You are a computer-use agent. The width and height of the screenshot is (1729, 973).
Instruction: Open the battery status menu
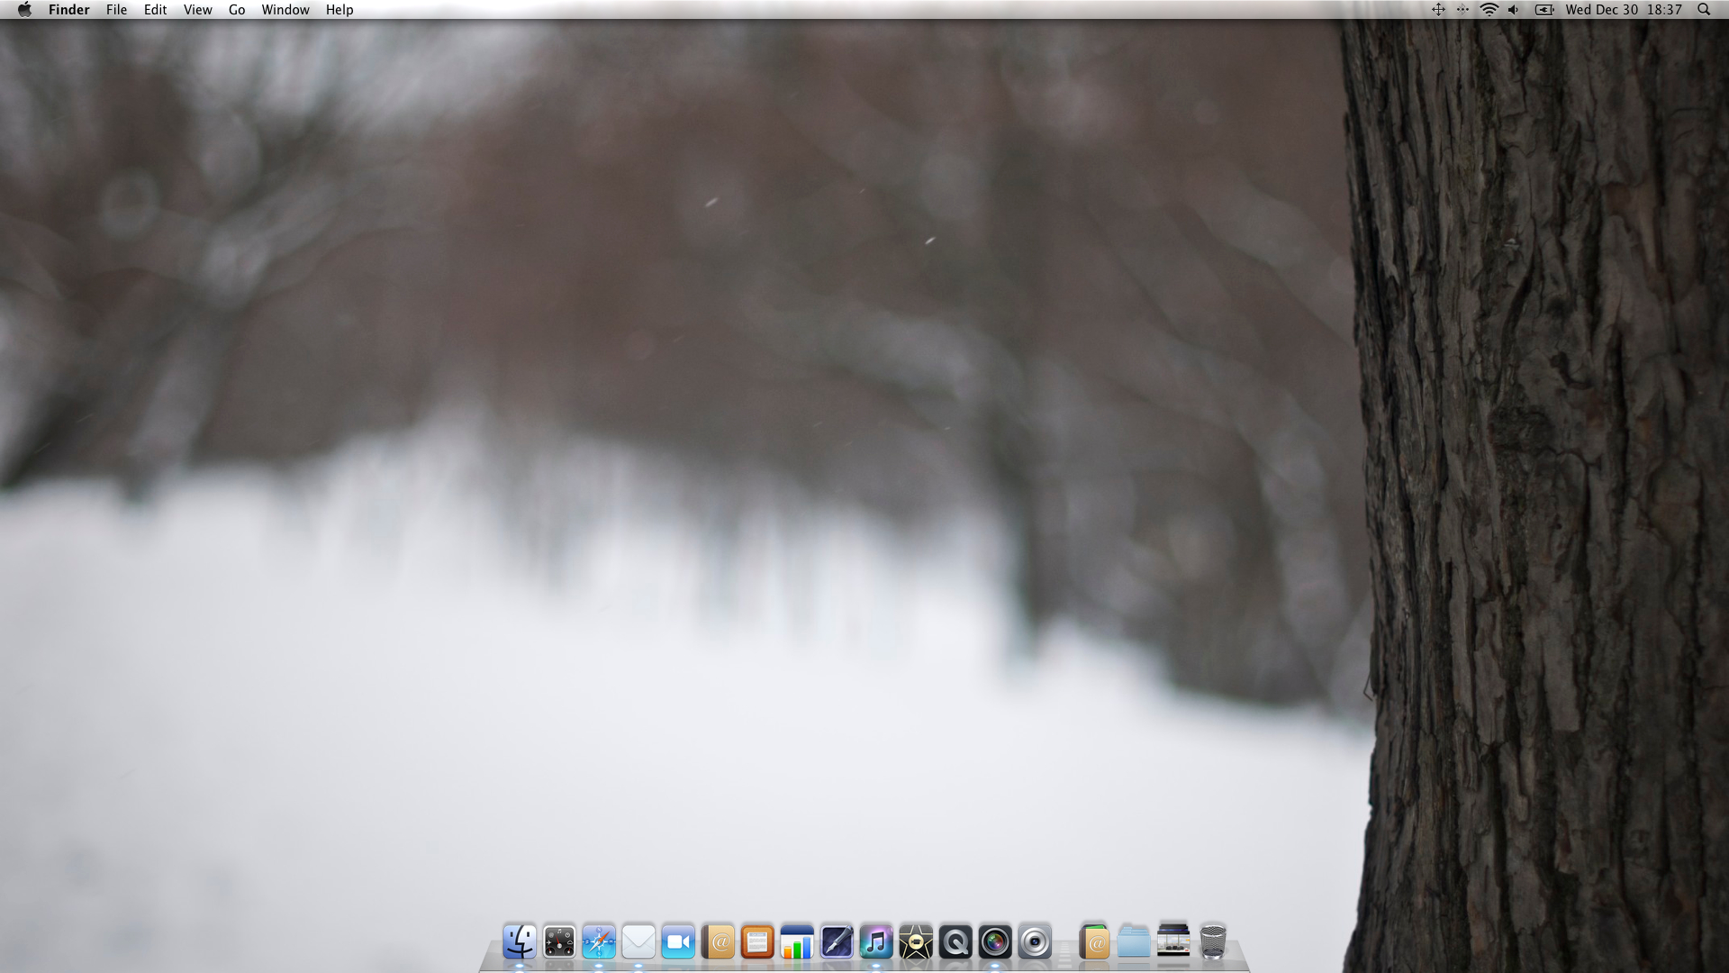(x=1544, y=10)
